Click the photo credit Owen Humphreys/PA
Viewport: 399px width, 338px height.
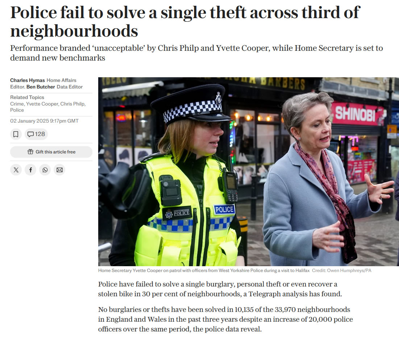(341, 271)
